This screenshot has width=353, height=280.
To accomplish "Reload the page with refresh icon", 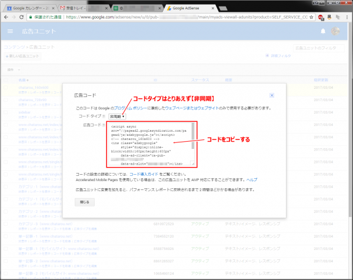I will coord(21,17).
